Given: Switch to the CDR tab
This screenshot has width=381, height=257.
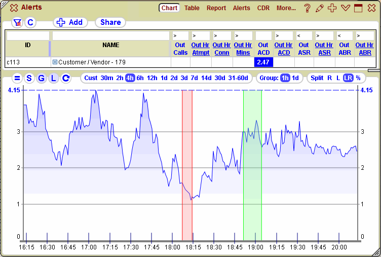Looking at the screenshot, I should click(x=263, y=8).
